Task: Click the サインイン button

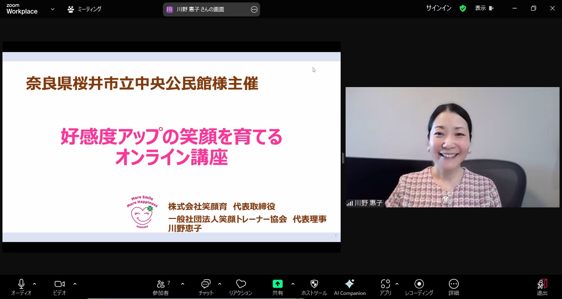Action: (x=438, y=8)
